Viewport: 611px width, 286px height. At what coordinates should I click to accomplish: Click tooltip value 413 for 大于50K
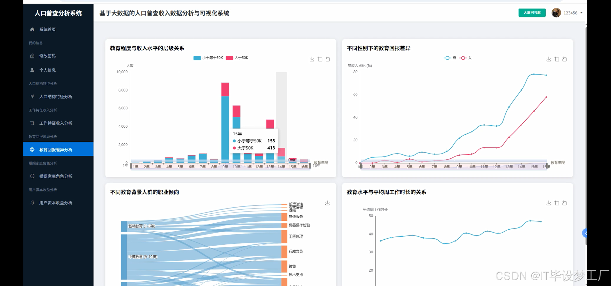pos(271,148)
